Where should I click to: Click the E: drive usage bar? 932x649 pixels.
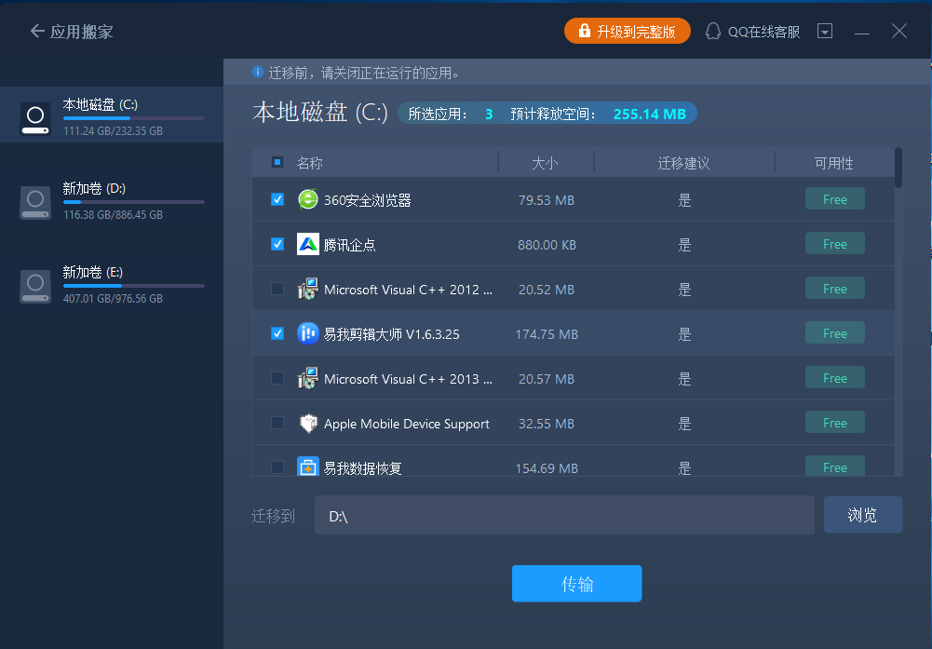tap(134, 286)
